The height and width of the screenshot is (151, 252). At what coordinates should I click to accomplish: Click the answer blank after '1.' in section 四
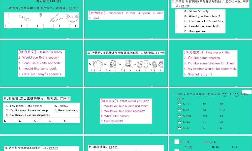click(11, 121)
